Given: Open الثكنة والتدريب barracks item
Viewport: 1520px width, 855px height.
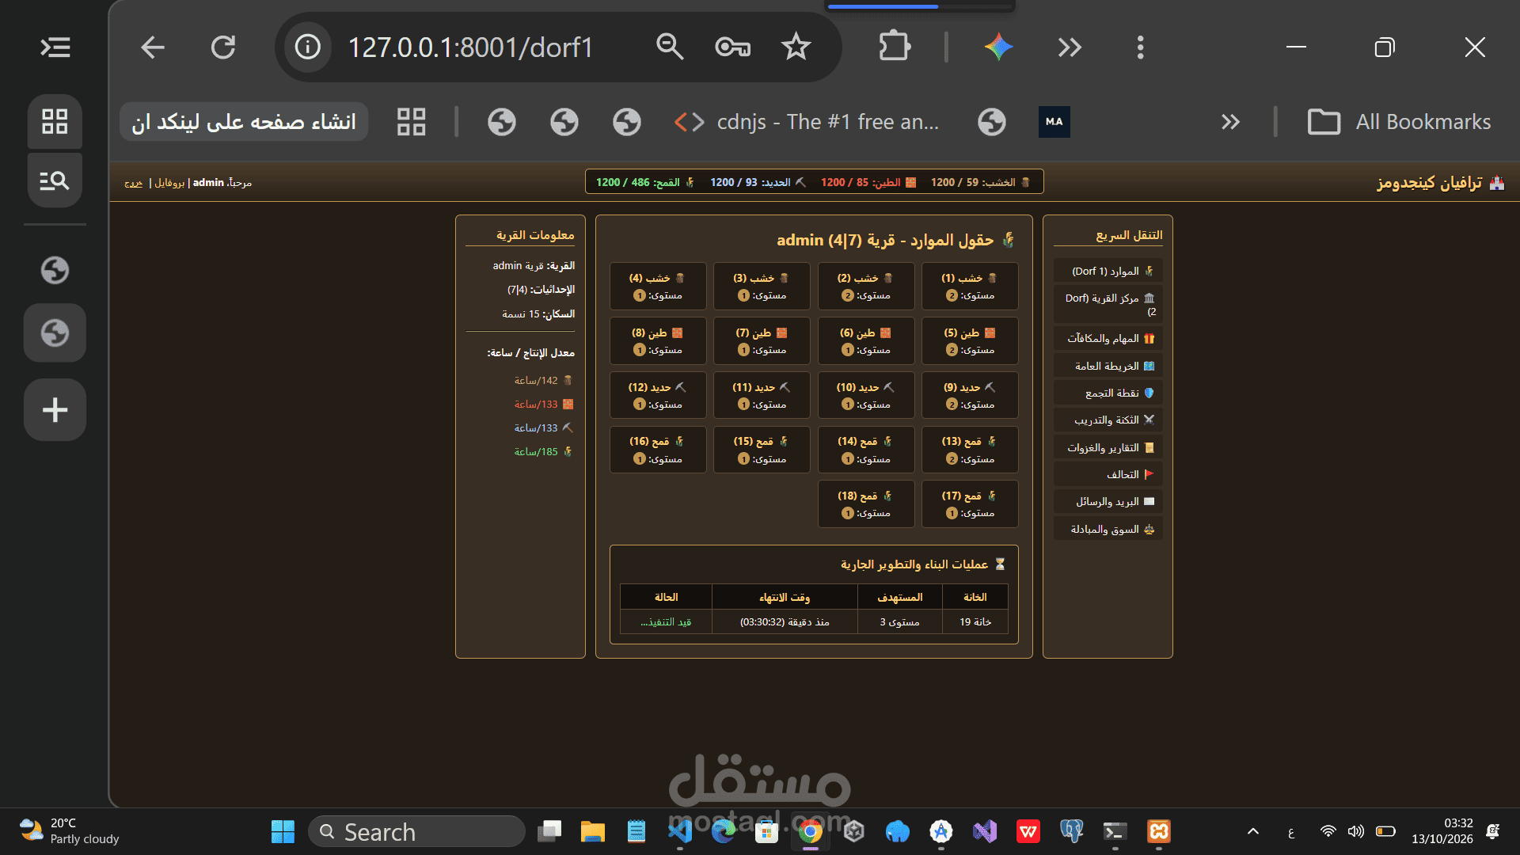Looking at the screenshot, I should pos(1108,420).
